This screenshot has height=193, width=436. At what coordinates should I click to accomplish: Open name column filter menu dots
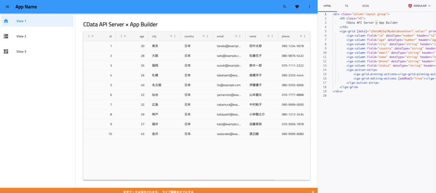tap(272, 36)
